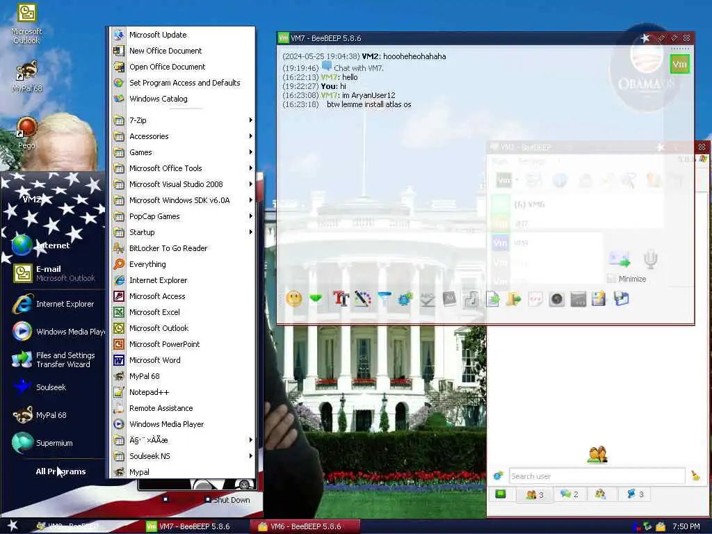
Task: Click the notepad icon in chat toolbar
Action: (599, 299)
